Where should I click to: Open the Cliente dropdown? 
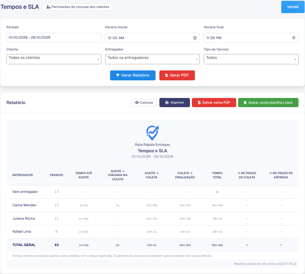(x=54, y=59)
